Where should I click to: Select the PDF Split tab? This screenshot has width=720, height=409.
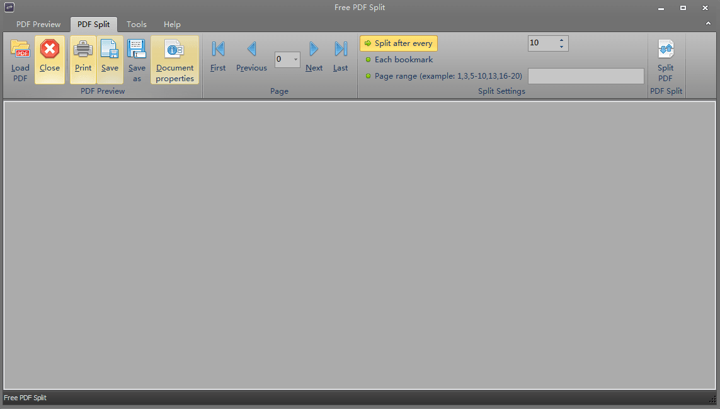click(94, 25)
